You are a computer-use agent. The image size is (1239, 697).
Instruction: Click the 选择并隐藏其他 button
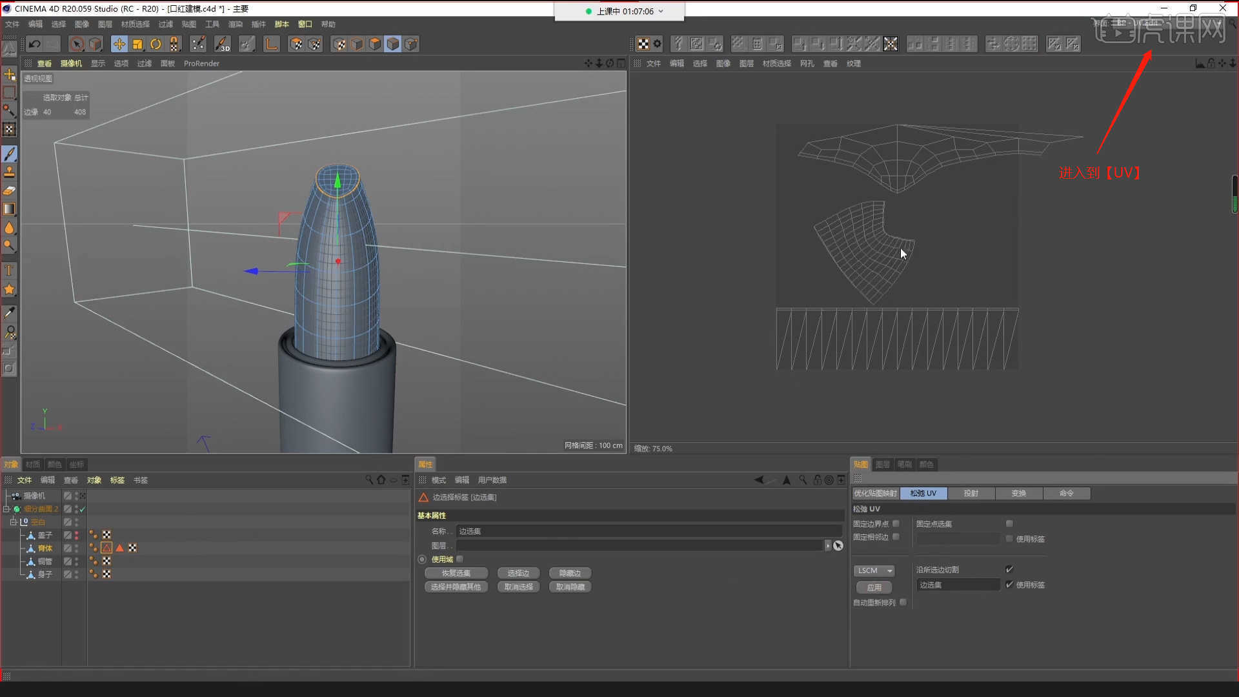(456, 587)
